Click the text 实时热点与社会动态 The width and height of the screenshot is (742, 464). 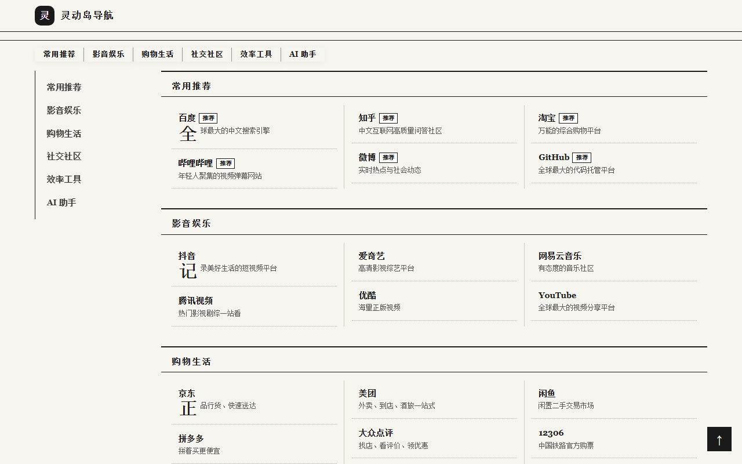[x=390, y=171]
